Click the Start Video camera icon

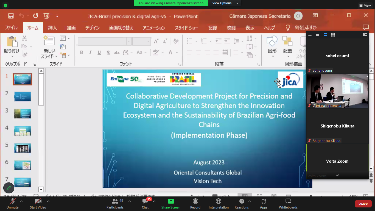38,201
